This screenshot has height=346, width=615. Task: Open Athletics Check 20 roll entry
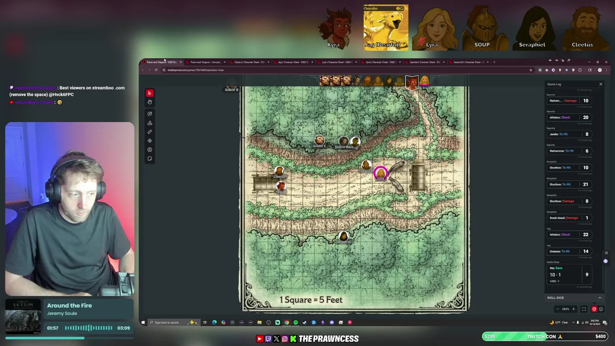tap(569, 117)
